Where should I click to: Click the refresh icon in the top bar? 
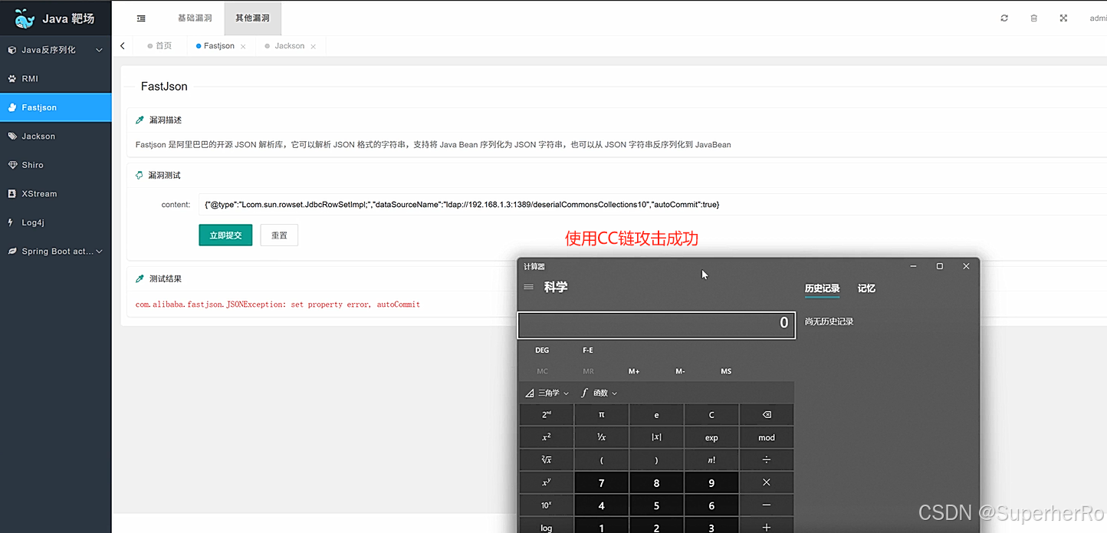click(x=1004, y=18)
